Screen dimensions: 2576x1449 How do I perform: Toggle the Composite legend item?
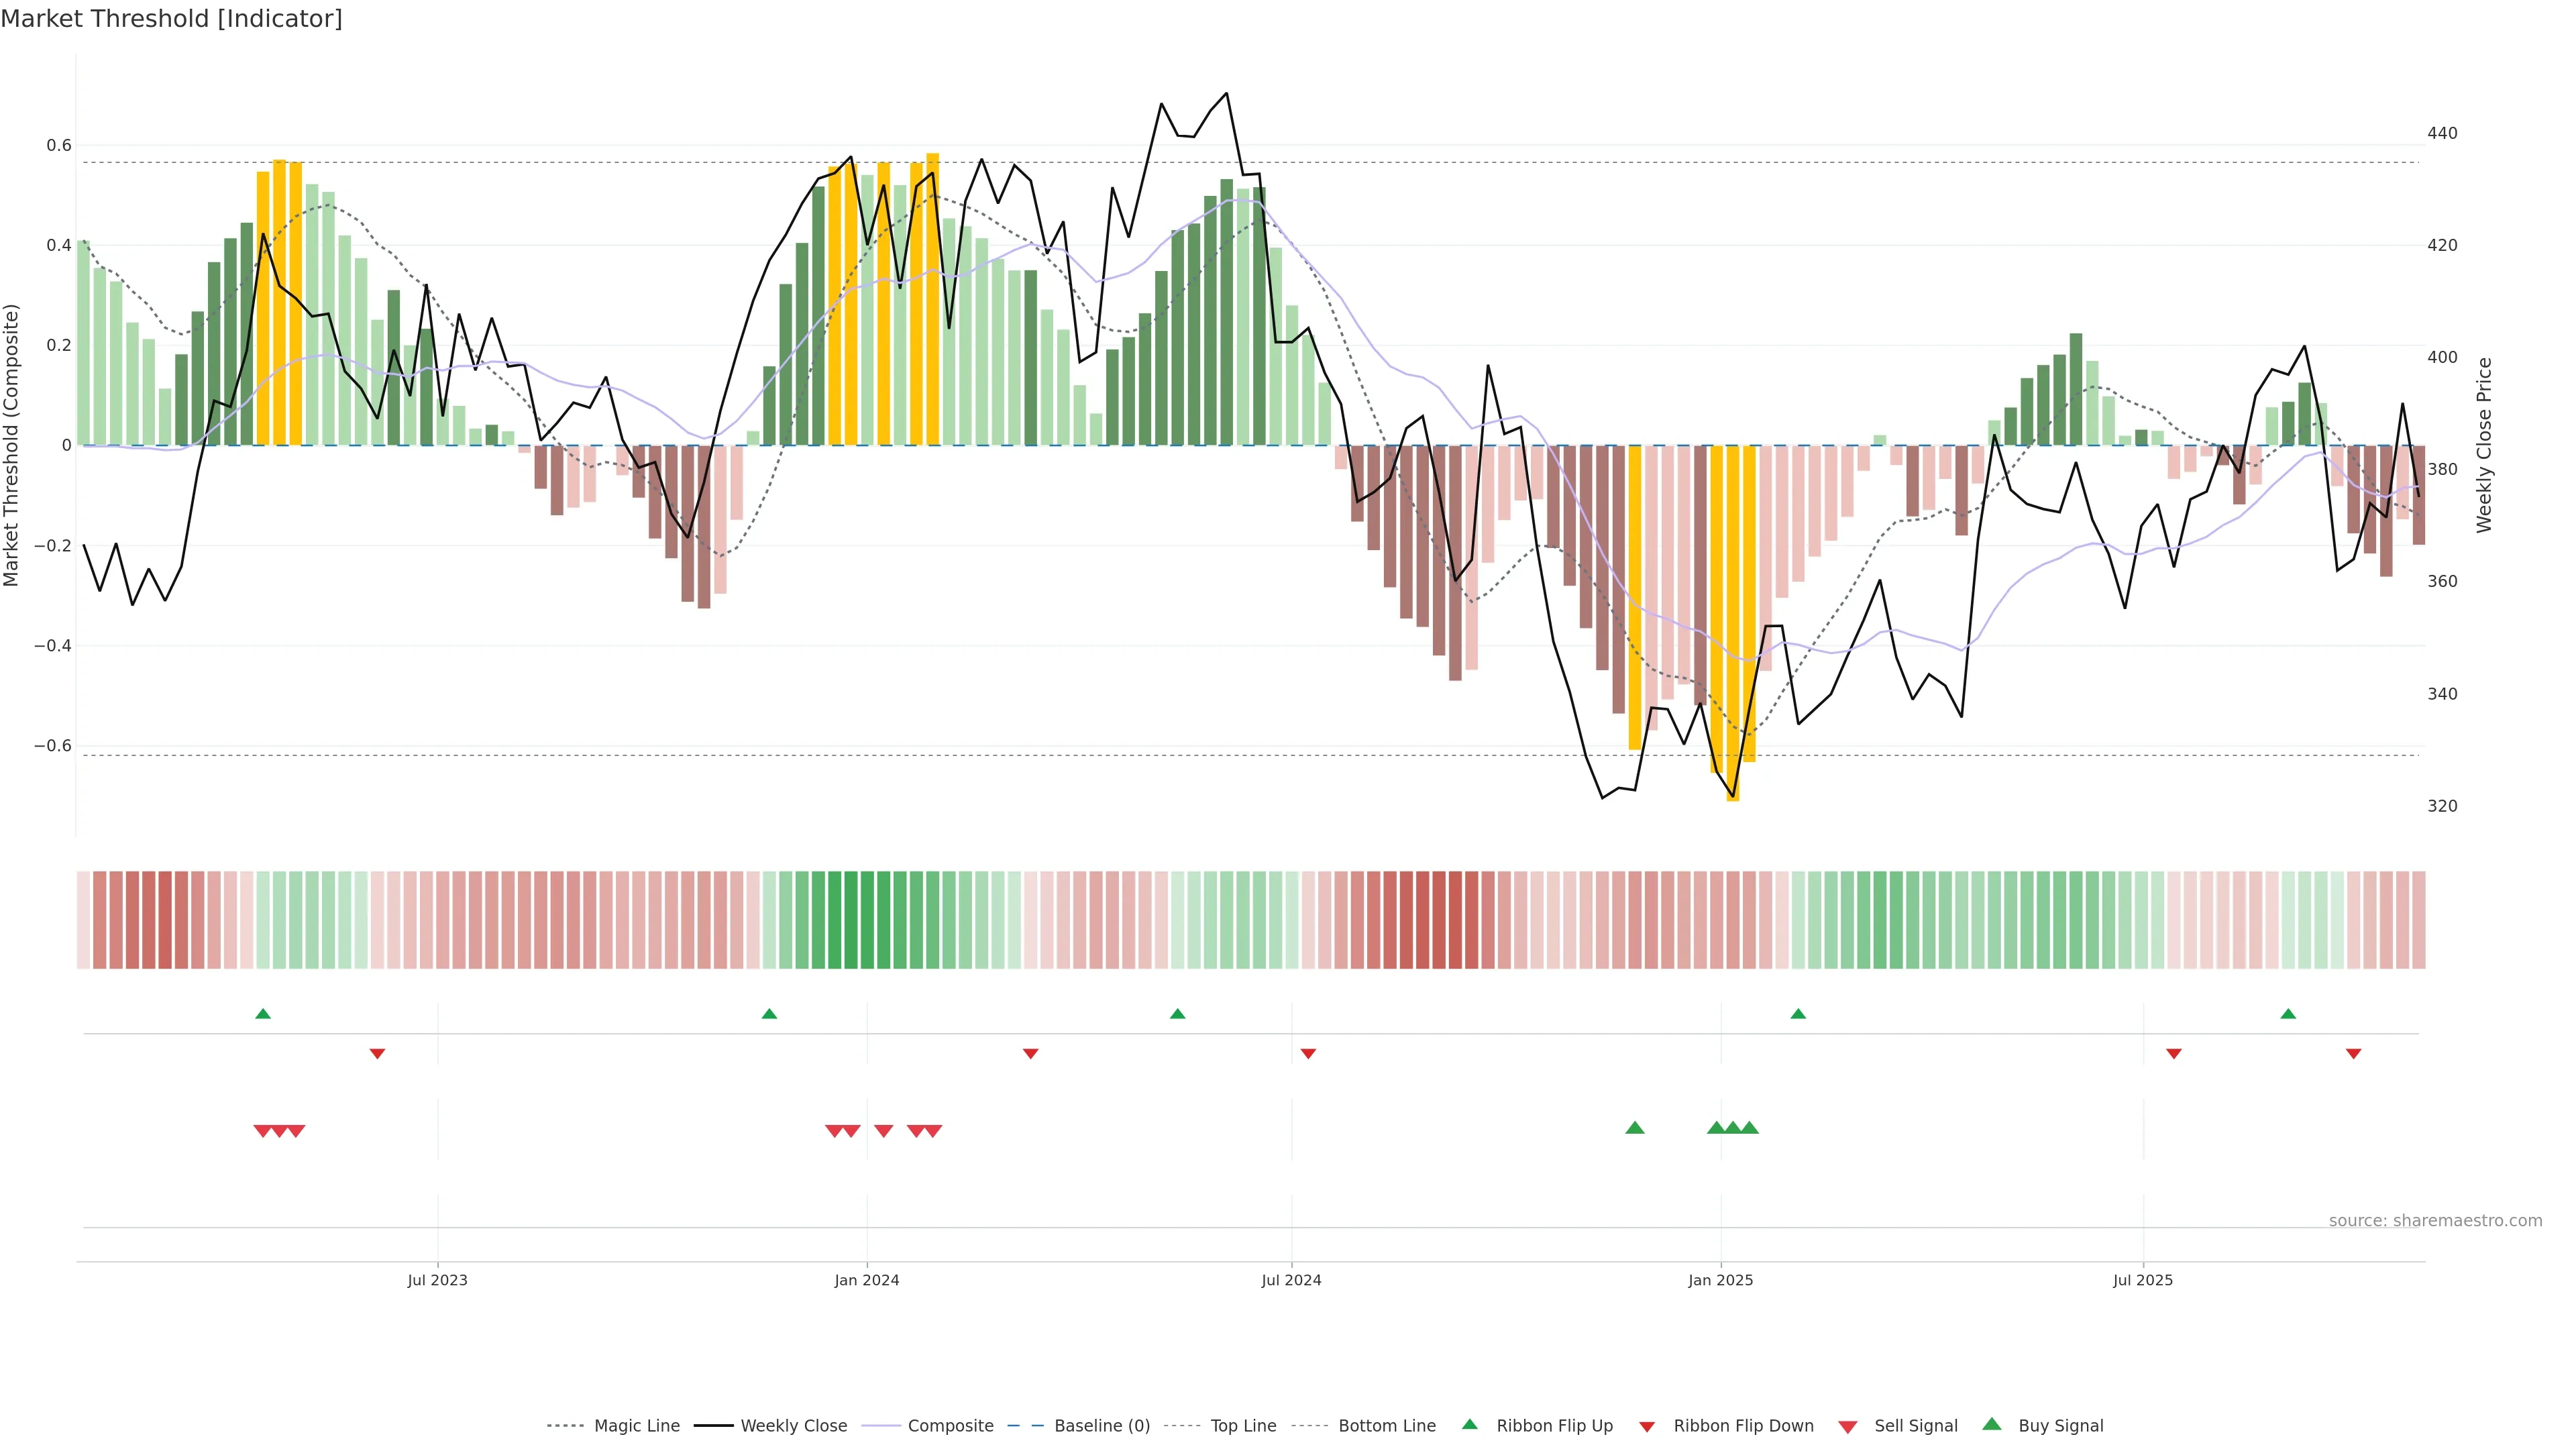(x=950, y=1426)
